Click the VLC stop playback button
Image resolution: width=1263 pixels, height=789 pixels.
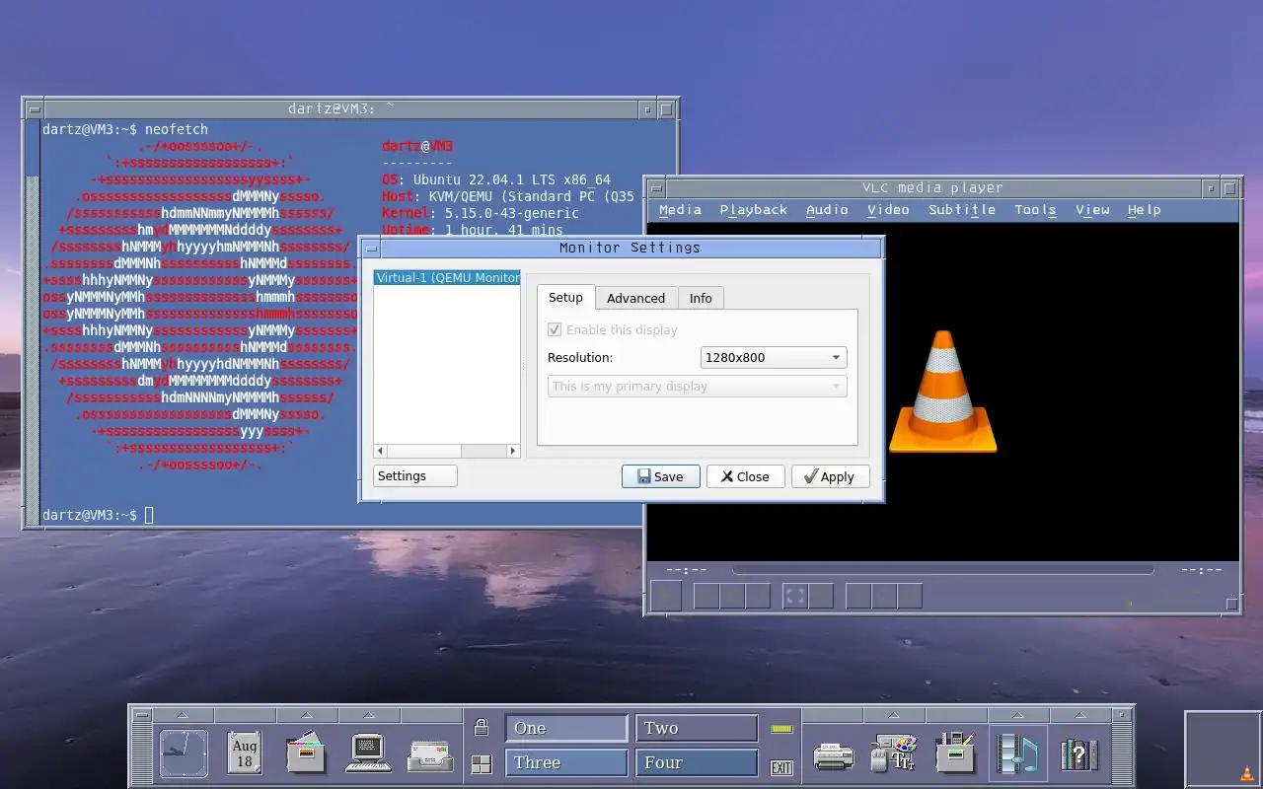pyautogui.click(x=732, y=596)
